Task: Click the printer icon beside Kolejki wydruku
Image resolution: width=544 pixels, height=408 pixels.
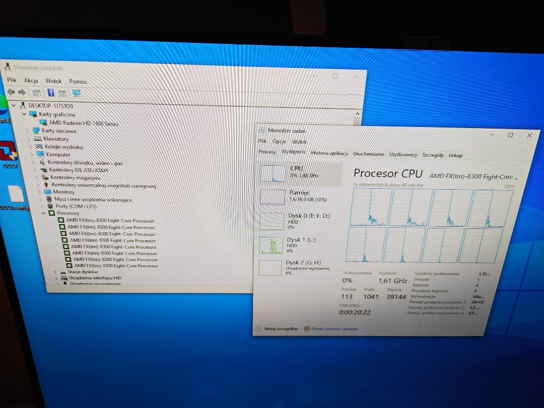Action: (39, 147)
